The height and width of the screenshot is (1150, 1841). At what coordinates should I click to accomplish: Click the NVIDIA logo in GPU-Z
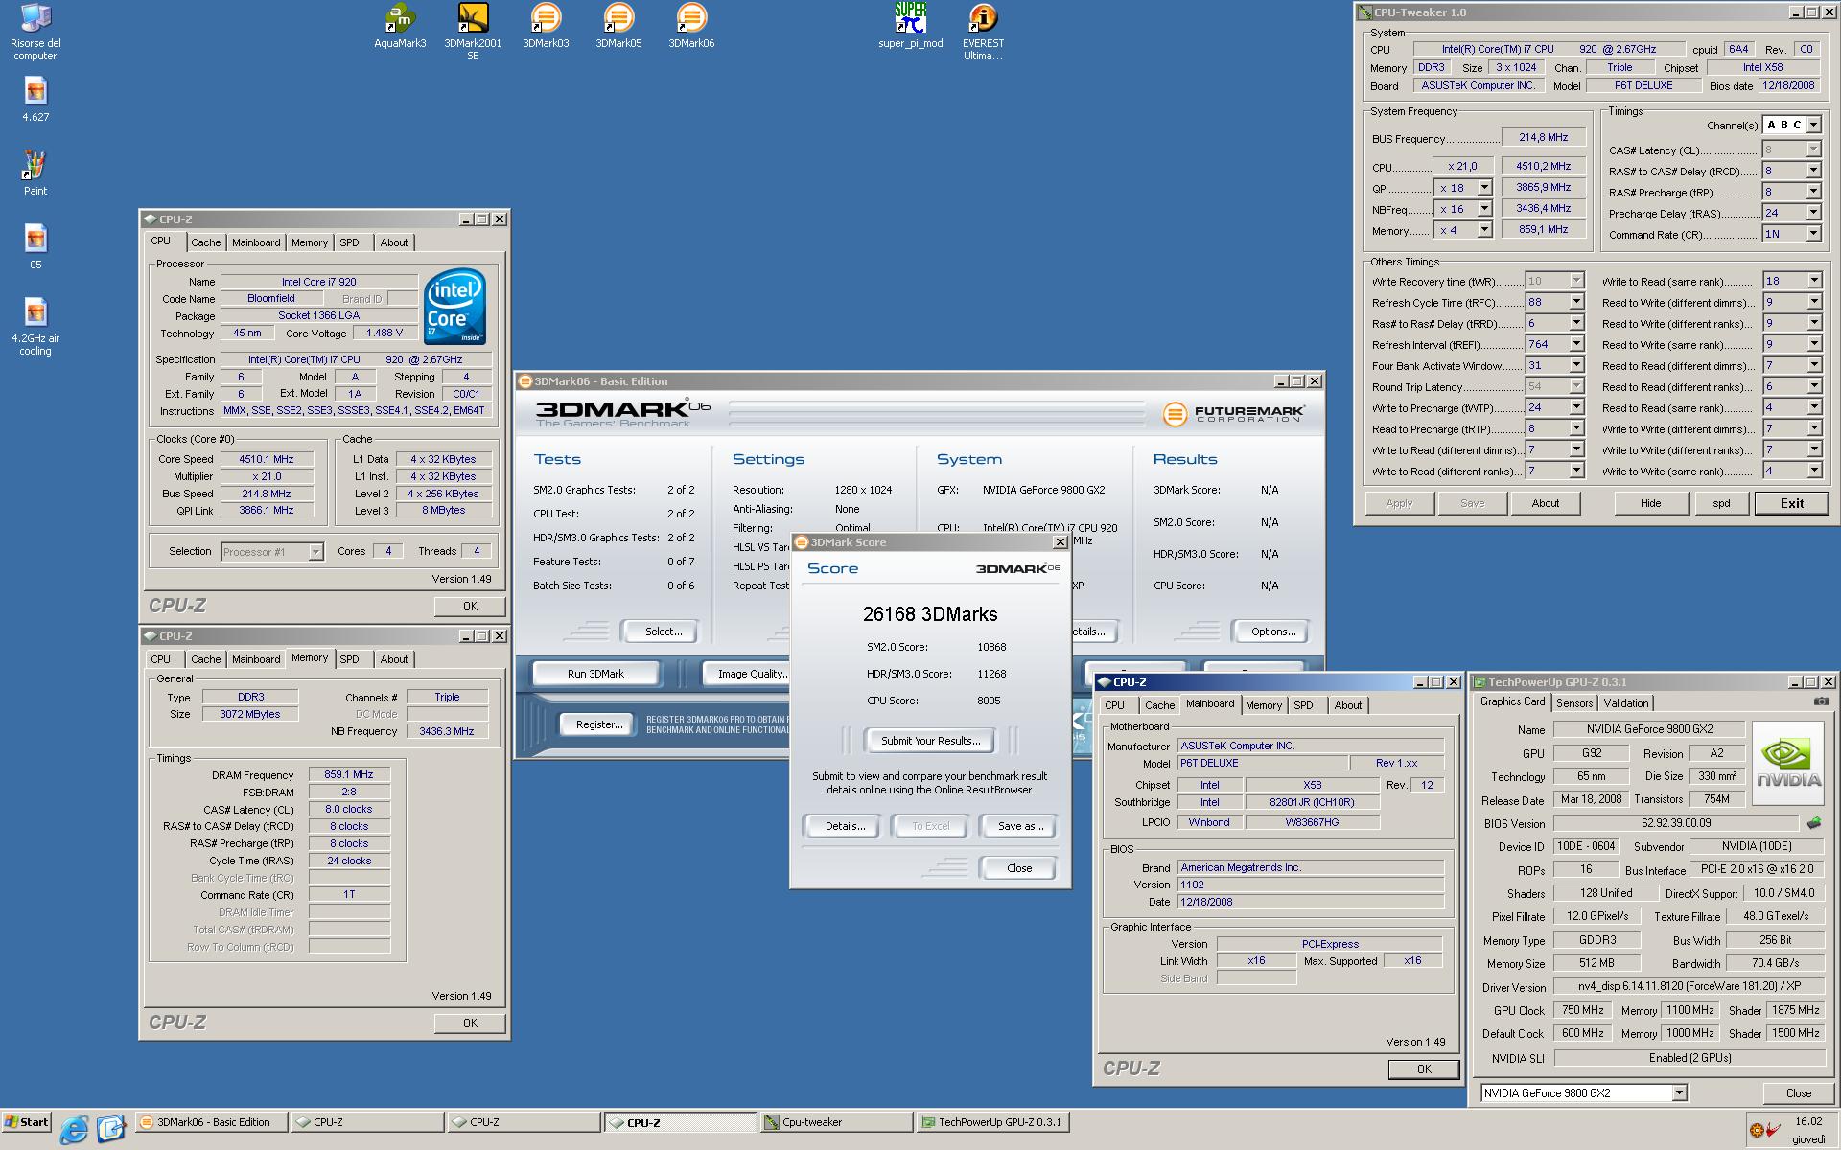(1788, 763)
